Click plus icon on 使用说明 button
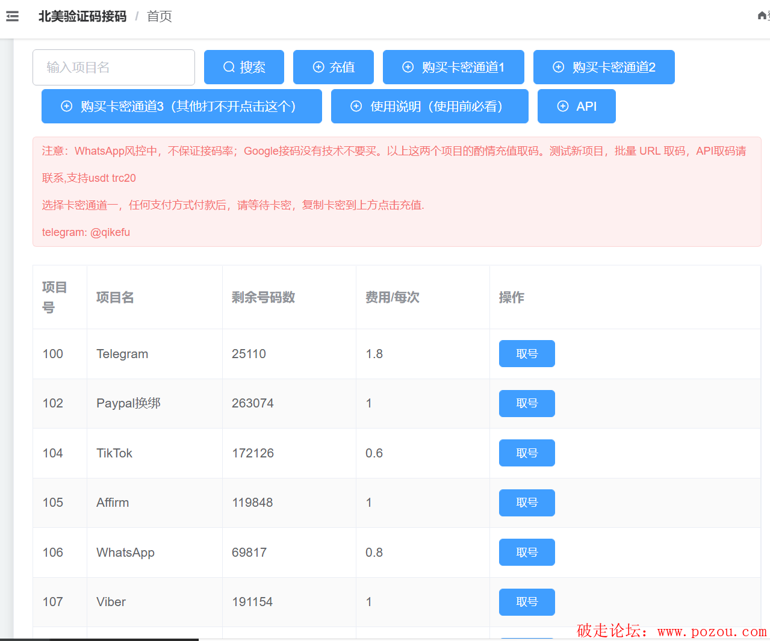The width and height of the screenshot is (770, 641). click(x=356, y=106)
